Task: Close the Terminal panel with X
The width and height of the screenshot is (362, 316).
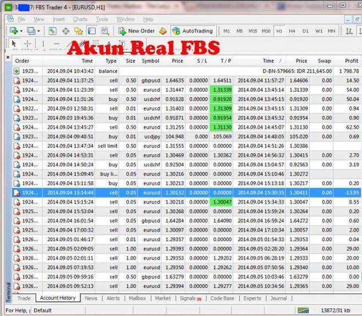Action: pos(8,57)
